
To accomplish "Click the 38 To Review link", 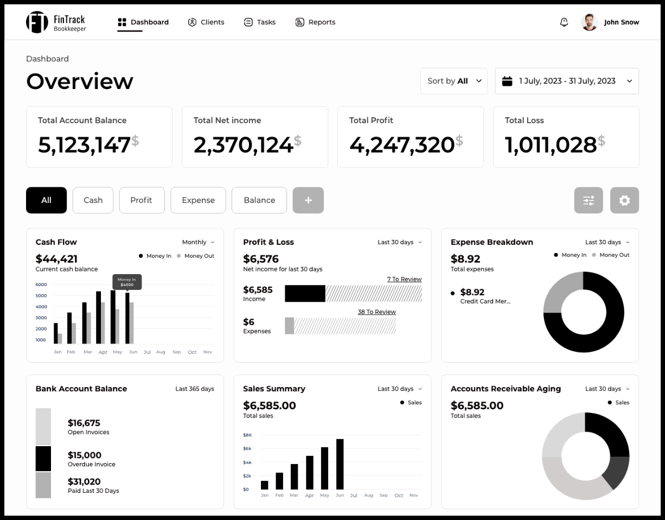I will [x=376, y=312].
